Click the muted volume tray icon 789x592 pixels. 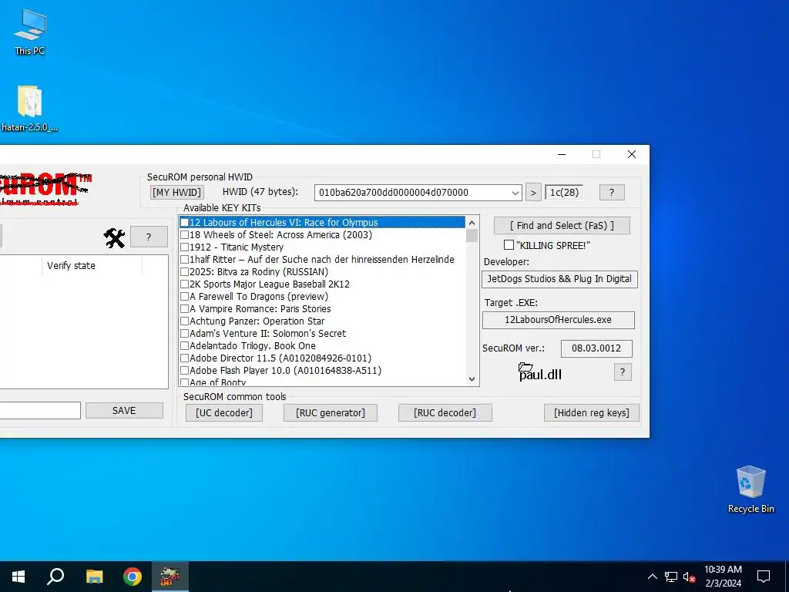point(690,577)
